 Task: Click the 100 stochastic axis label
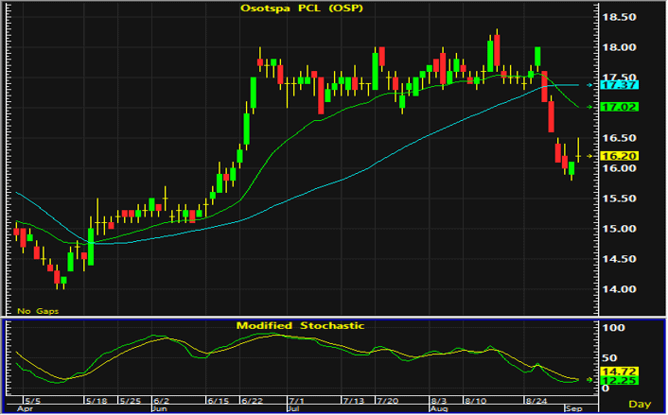[613, 328]
